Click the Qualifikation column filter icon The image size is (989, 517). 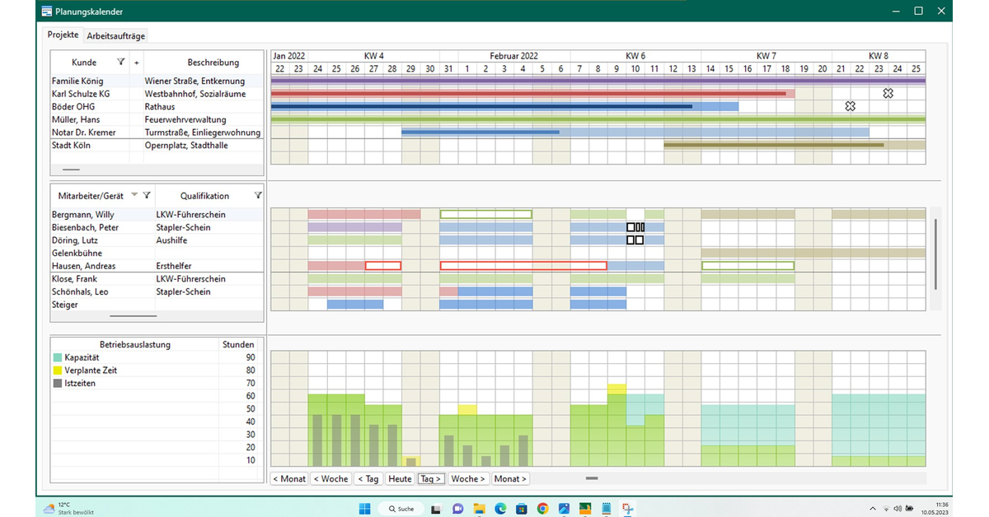point(258,195)
